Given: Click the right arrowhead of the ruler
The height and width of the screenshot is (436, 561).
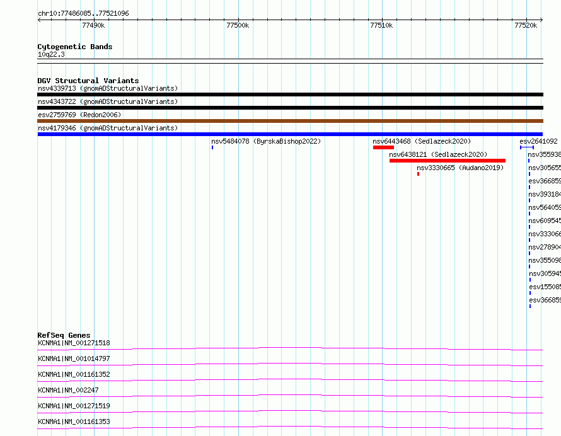Looking at the screenshot, I should click(541, 20).
